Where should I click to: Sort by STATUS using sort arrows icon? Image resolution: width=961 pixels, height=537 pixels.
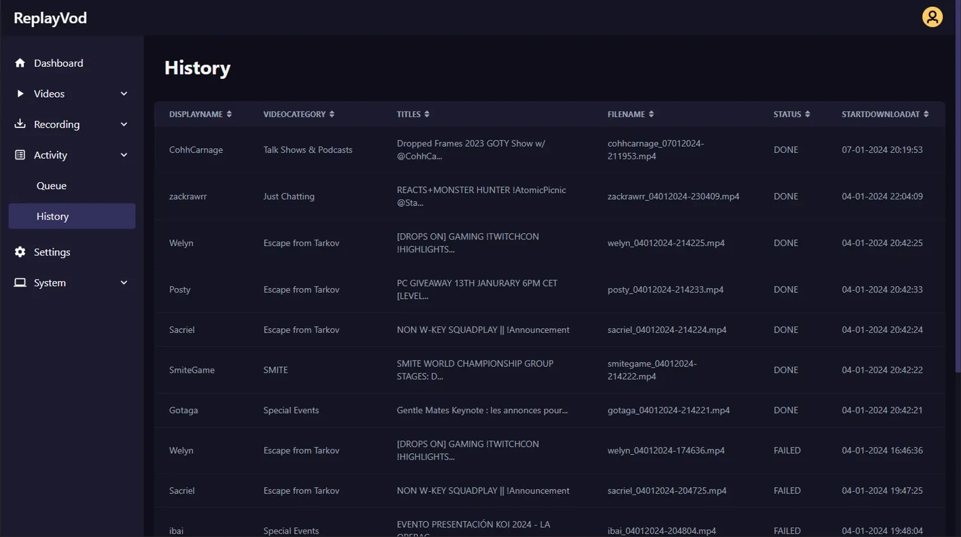pos(807,114)
